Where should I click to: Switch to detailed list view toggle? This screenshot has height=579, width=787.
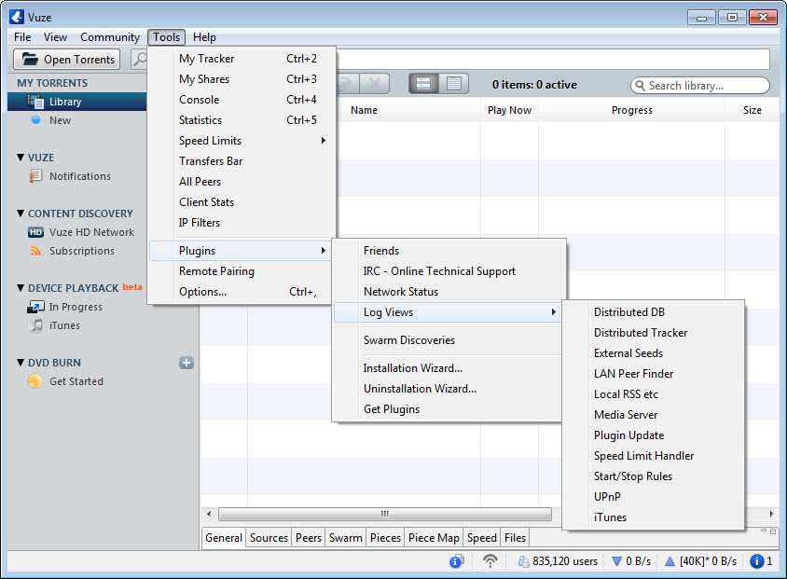[423, 84]
